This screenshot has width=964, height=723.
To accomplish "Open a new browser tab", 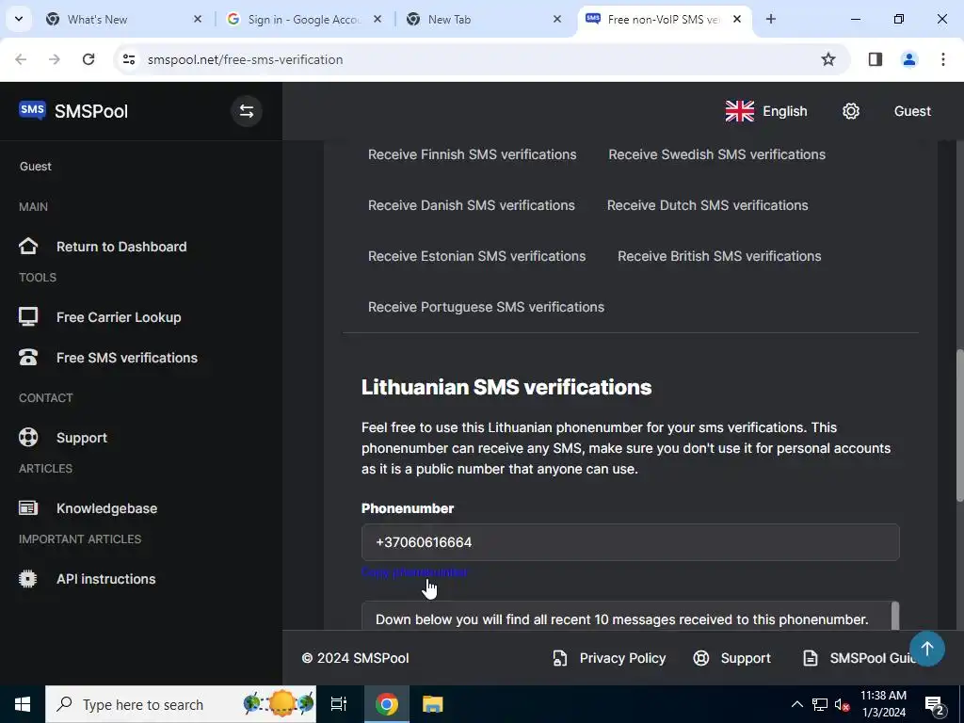I will pyautogui.click(x=771, y=19).
